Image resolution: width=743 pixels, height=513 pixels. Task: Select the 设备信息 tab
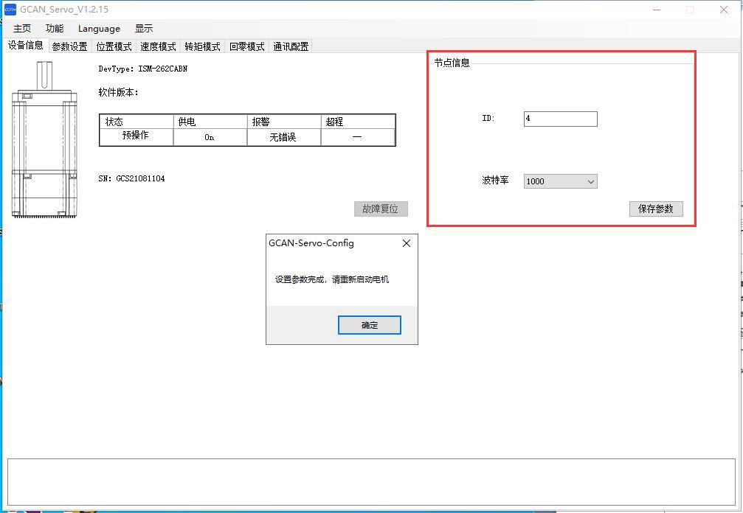[26, 46]
